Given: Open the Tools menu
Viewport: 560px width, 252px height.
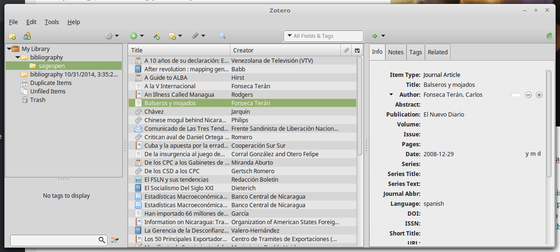Looking at the screenshot, I should [x=52, y=22].
